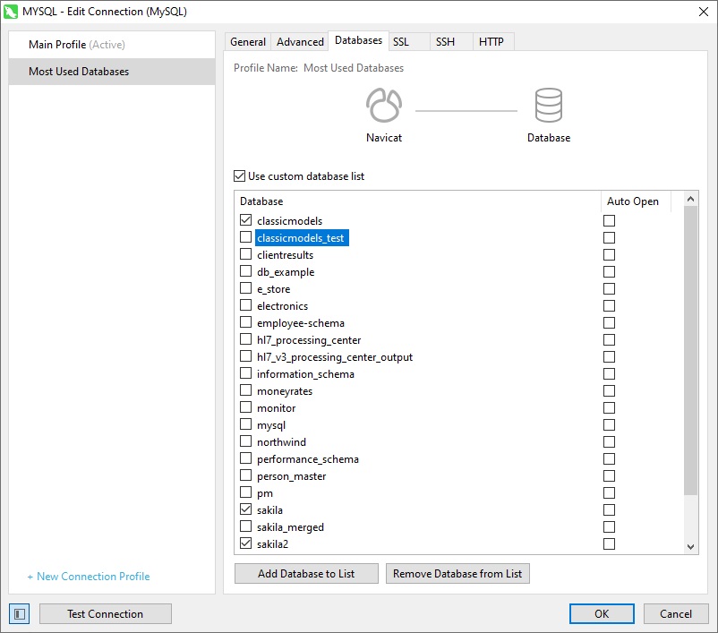Enable the e_store database
This screenshot has height=633, width=718.
pyautogui.click(x=246, y=288)
